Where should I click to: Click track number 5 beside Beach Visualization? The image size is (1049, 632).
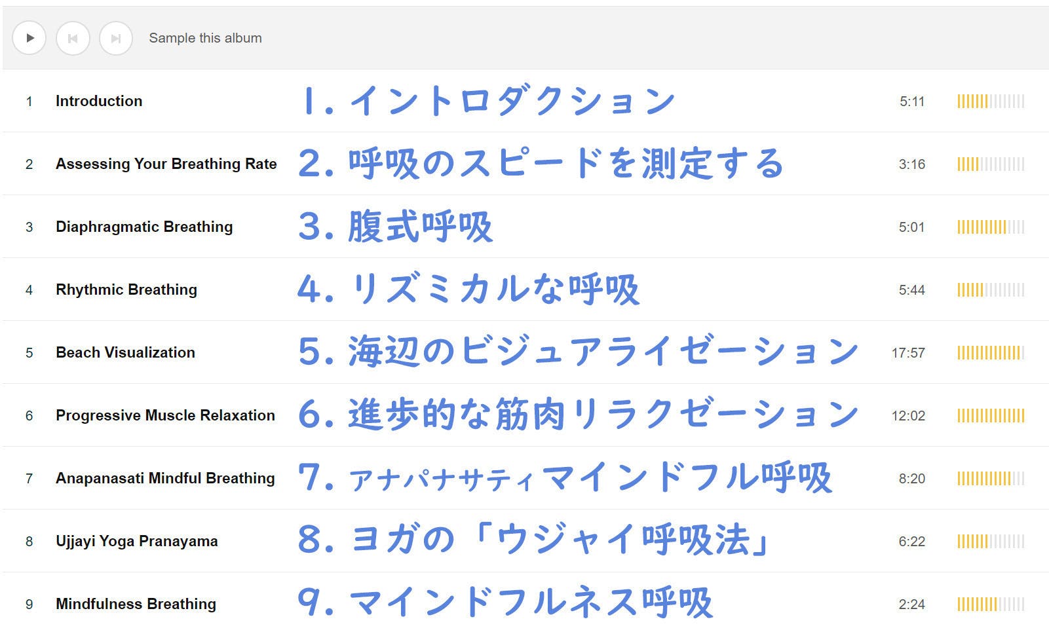click(x=29, y=353)
